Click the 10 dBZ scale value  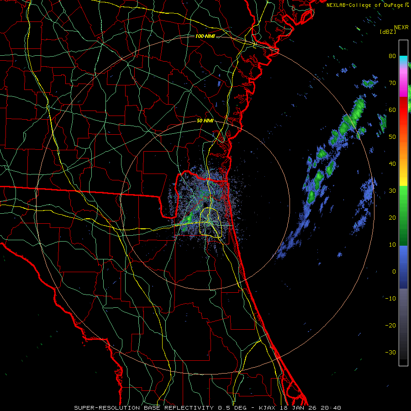click(x=392, y=245)
